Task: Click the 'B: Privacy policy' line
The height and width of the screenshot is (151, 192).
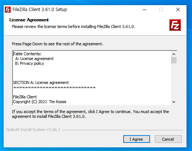Action: click(29, 63)
